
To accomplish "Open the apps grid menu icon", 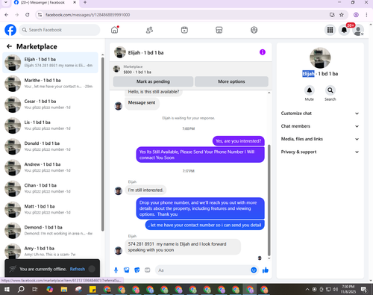I will point(330,30).
